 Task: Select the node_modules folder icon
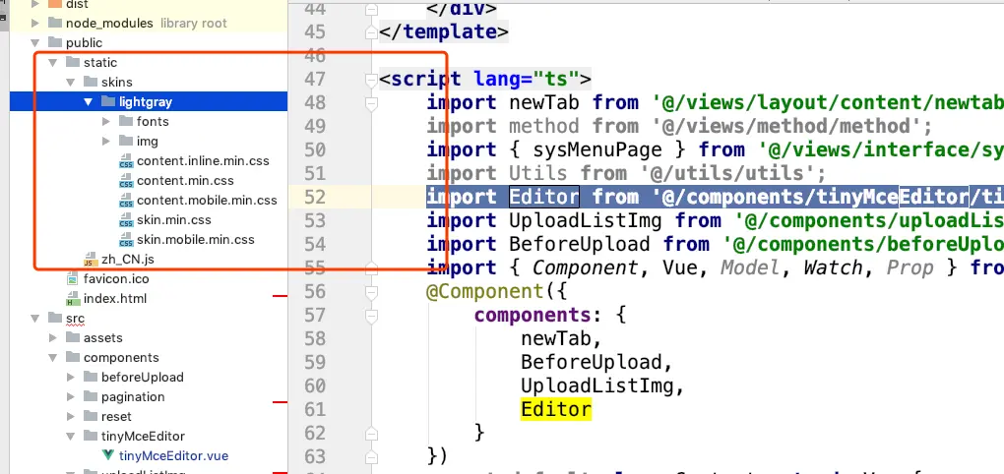click(55, 23)
